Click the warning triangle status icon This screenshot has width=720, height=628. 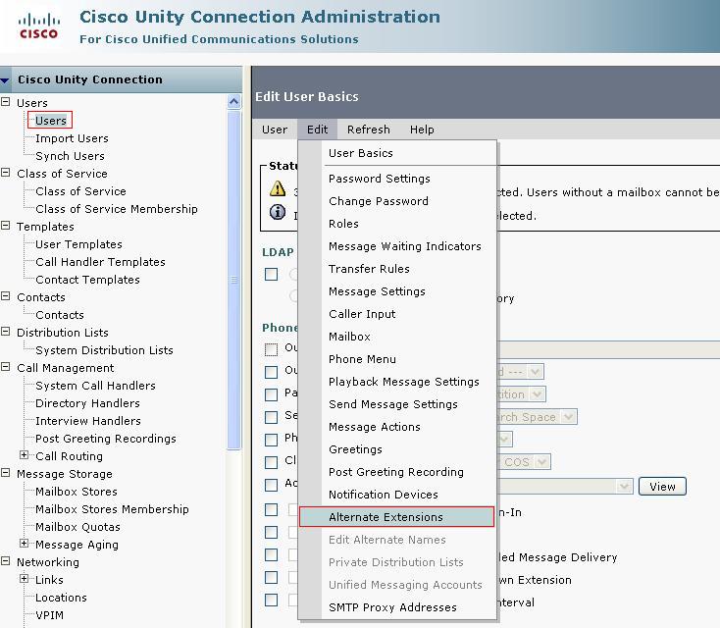coord(278,188)
